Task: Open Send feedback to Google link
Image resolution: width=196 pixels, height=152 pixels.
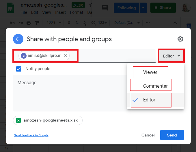Action: pos(31,135)
